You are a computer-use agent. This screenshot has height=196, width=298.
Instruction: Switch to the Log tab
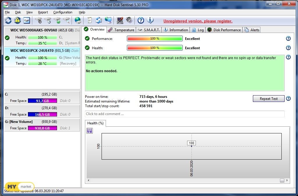click(x=198, y=30)
